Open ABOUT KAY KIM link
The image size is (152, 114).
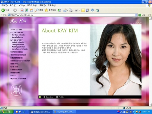[16, 30]
